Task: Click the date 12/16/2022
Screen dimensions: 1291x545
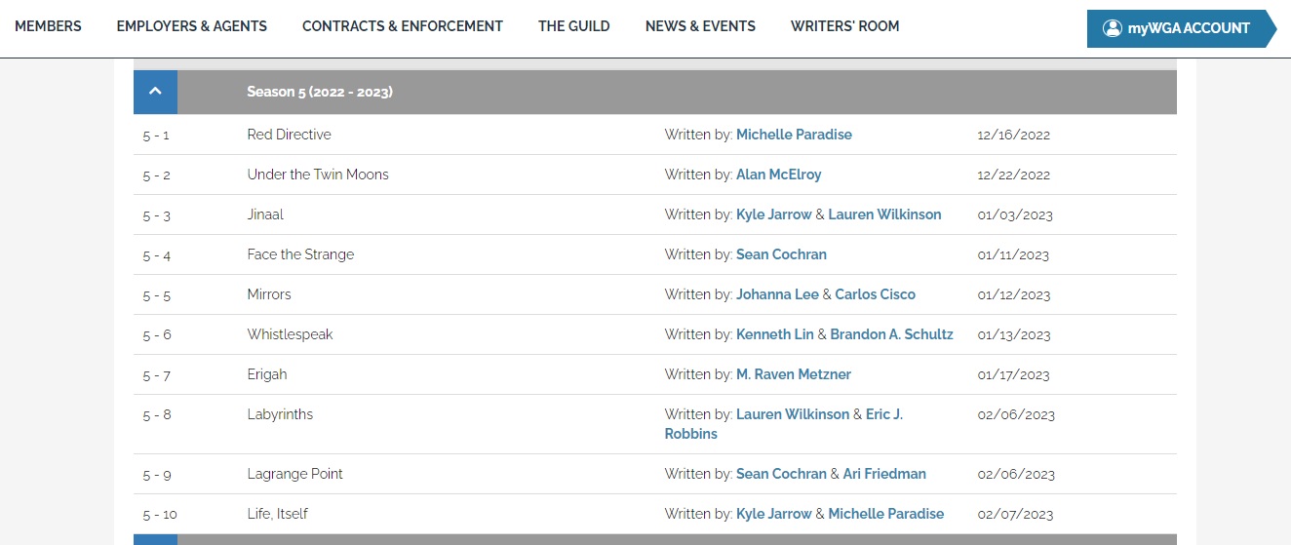Action: 1013,136
